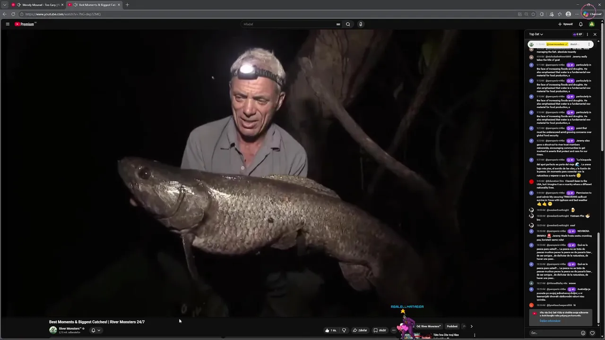Image resolution: width=605 pixels, height=340 pixels.
Task: Go to the YouTube Premium home logo
Action: 25,24
